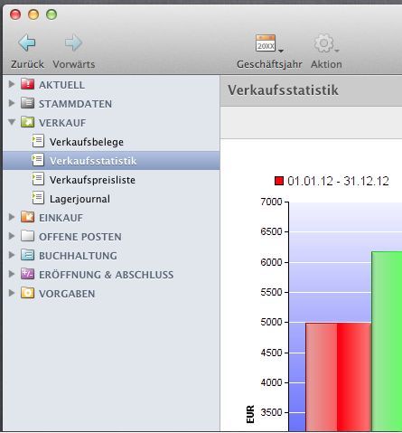
Task: Expand the EINKAUF disclosure triangle
Action: pos(12,217)
